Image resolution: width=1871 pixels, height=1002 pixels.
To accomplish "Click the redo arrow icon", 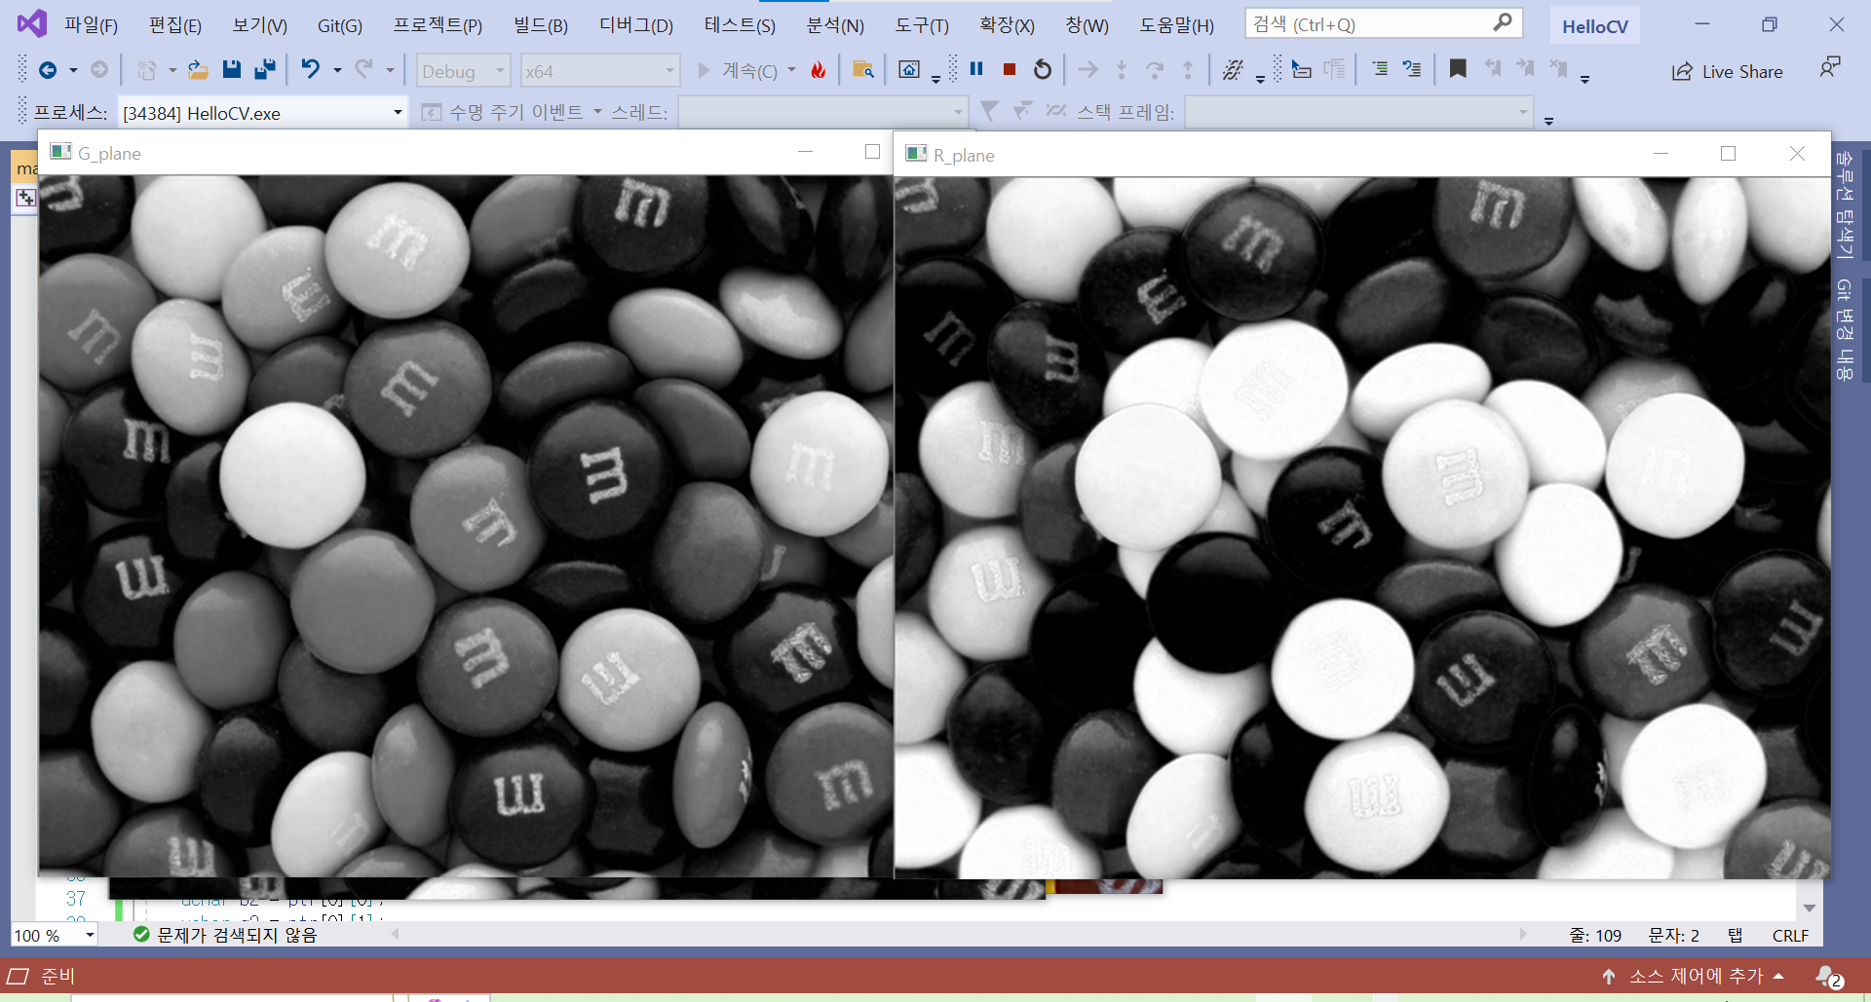I will (x=363, y=70).
